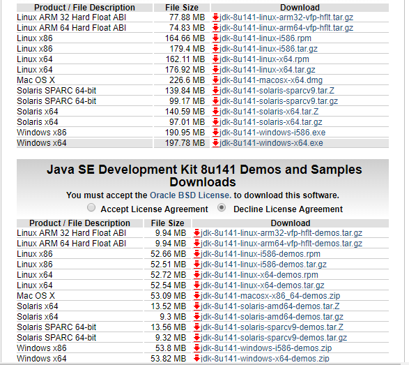Click jdk-8u141-solaris-x64.tar.gz link
The height and width of the screenshot is (365, 409).
coord(271,122)
